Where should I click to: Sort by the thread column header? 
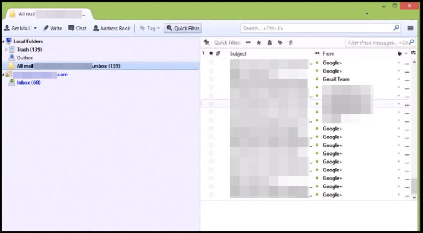pos(203,53)
